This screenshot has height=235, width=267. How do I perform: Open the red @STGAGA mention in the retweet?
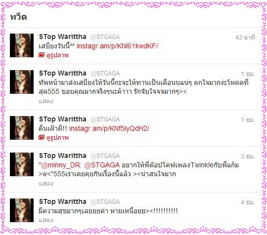(x=102, y=165)
